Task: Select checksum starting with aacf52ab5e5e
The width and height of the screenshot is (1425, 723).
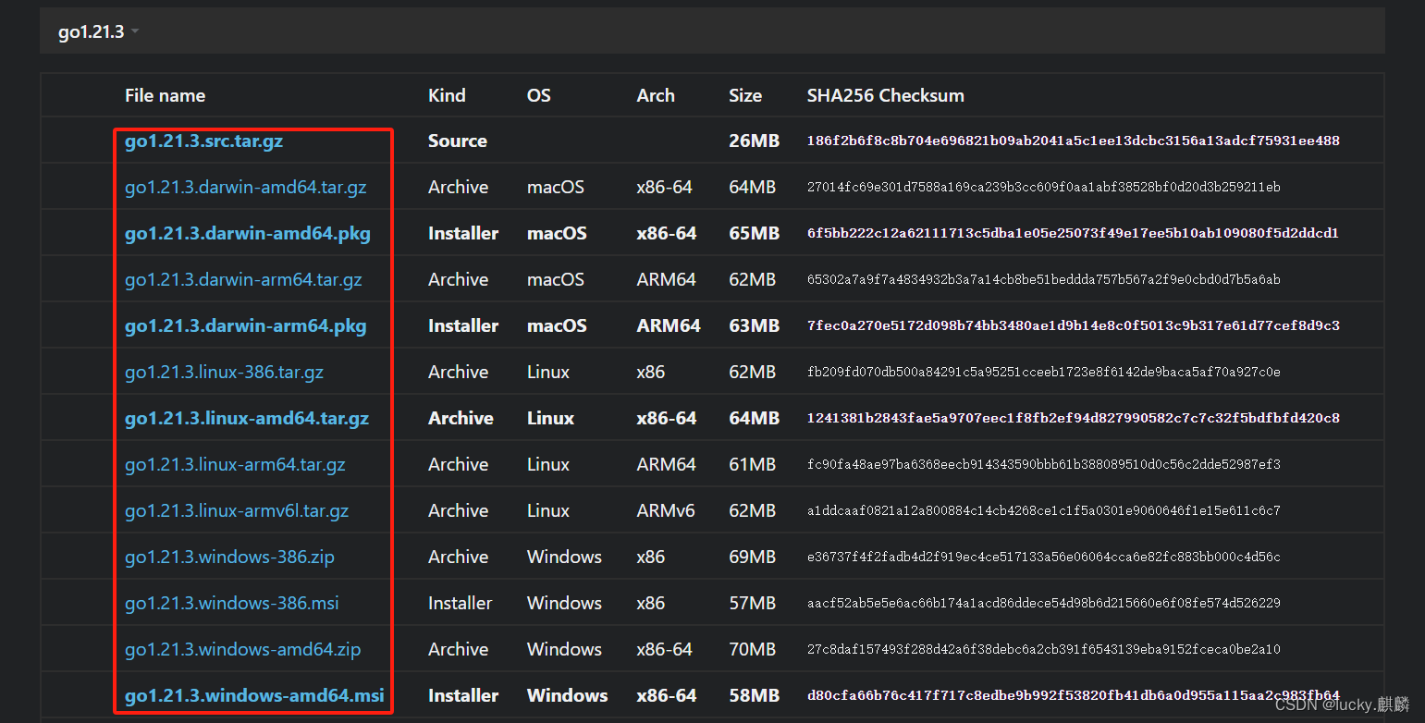Action: click(1044, 604)
